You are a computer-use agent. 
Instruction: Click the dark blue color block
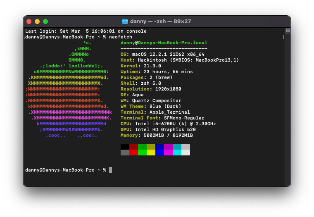[159, 147]
